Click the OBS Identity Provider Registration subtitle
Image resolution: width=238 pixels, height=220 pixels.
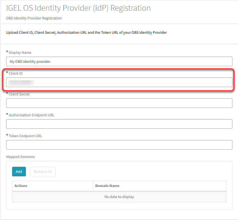[33, 18]
